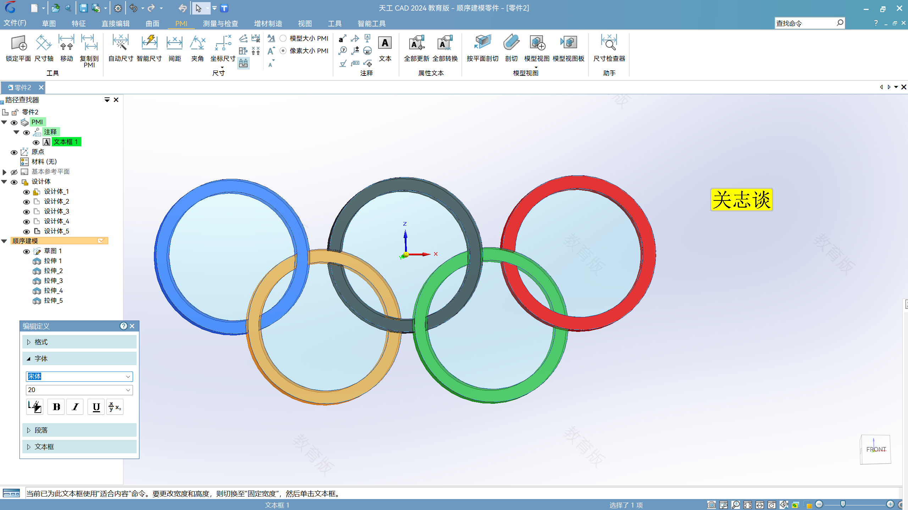Toggle visibility of 草图 1
The height and width of the screenshot is (510, 908).
tap(26, 251)
